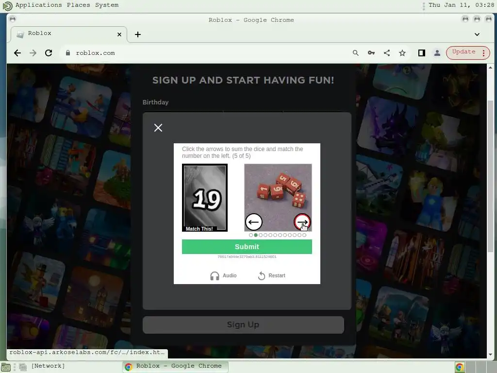Select the first dot below the dice image
The image size is (497, 373).
click(x=251, y=235)
